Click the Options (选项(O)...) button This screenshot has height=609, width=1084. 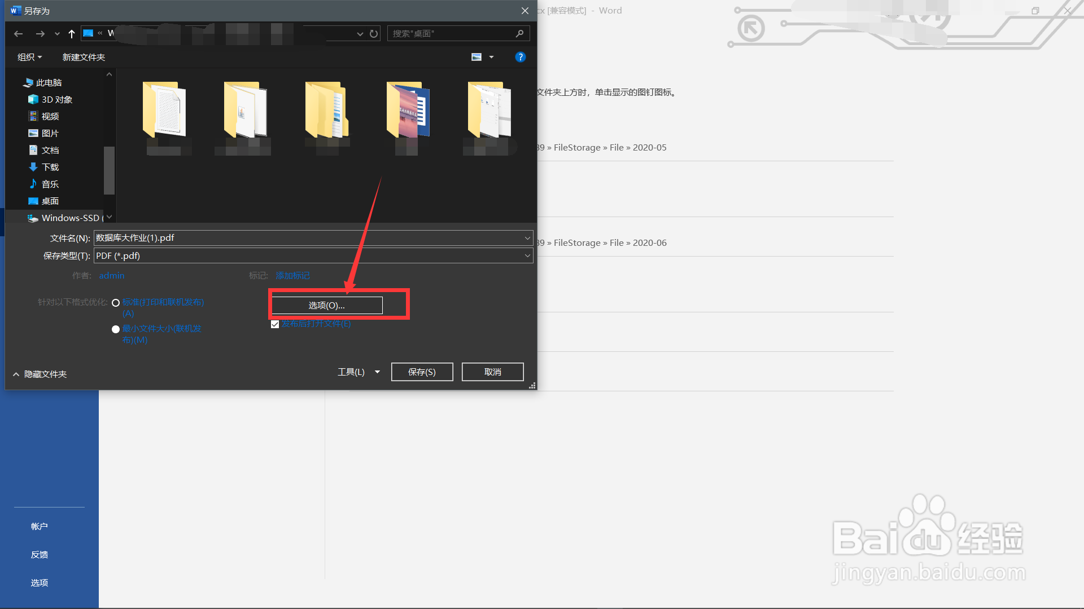coord(326,305)
